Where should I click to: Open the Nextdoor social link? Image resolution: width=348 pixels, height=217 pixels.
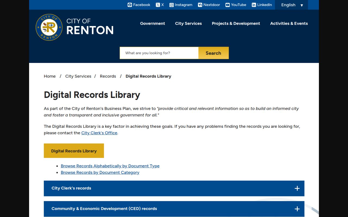209,5
